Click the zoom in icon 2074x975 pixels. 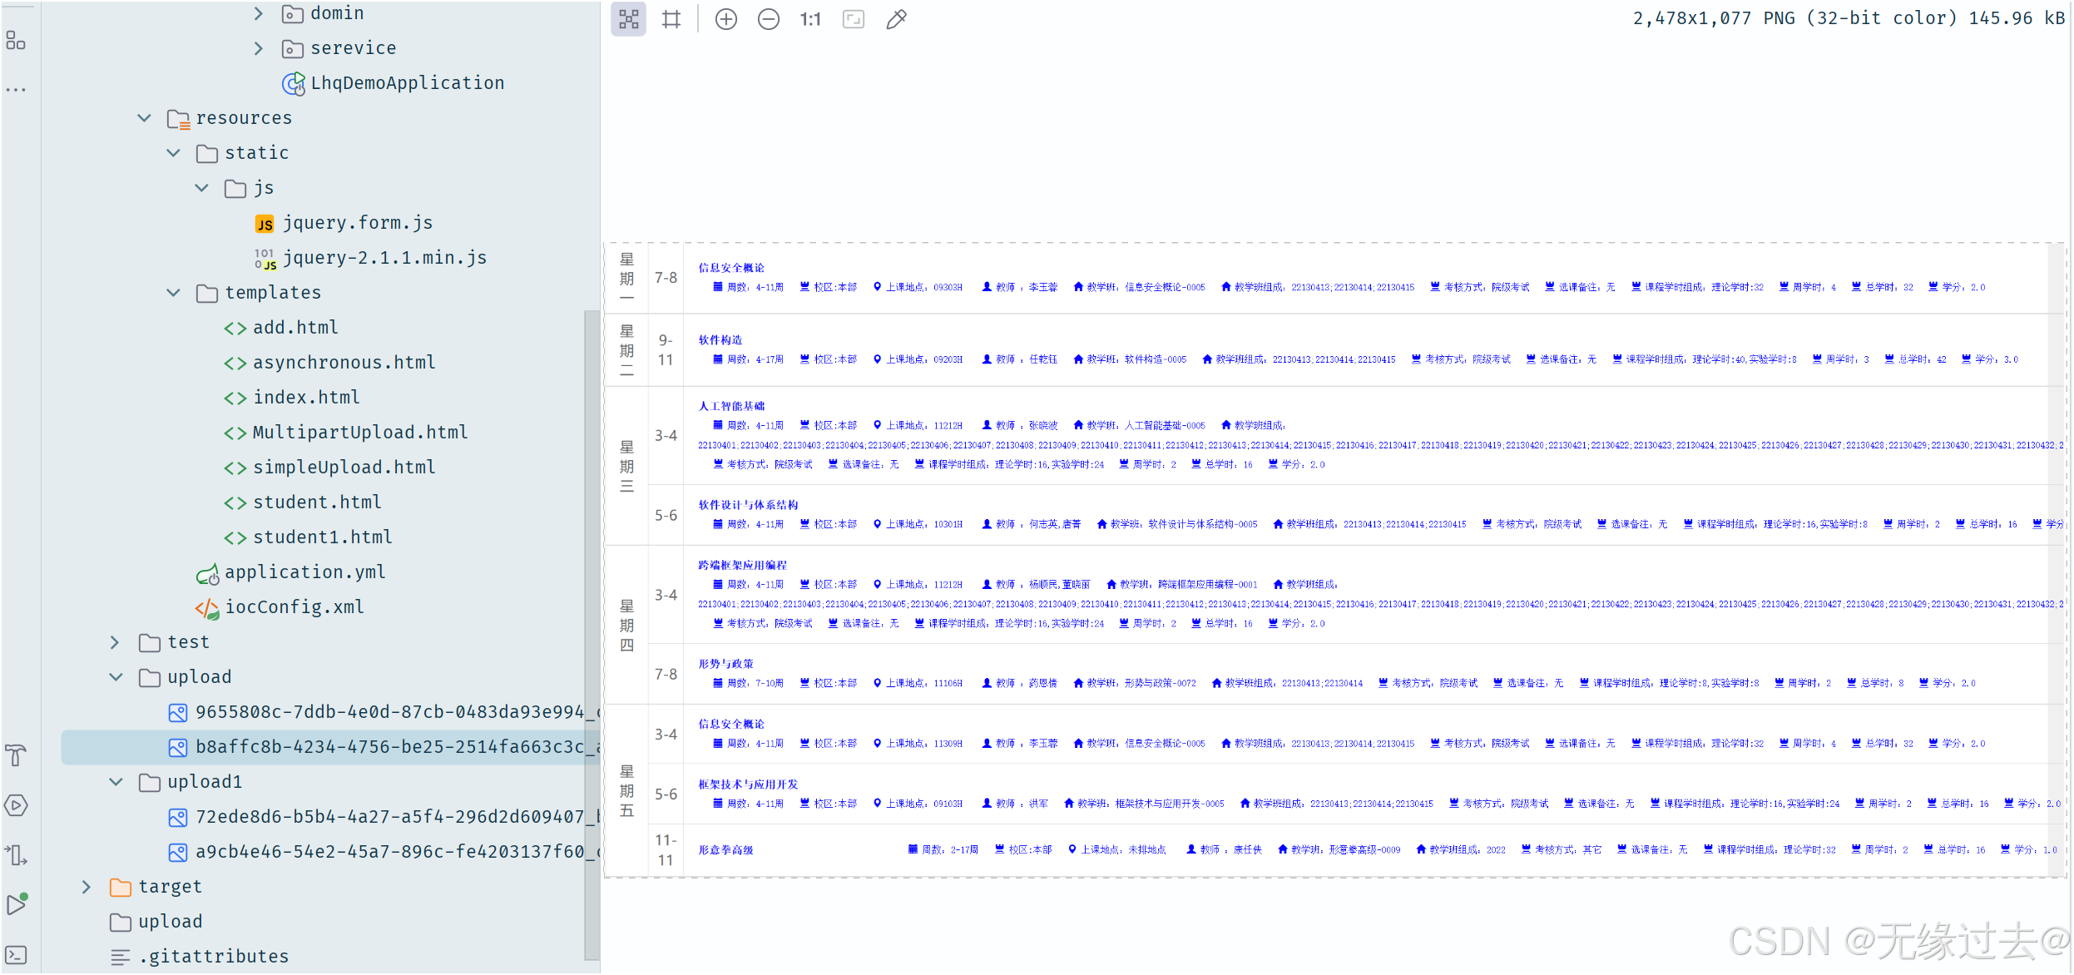tap(726, 19)
